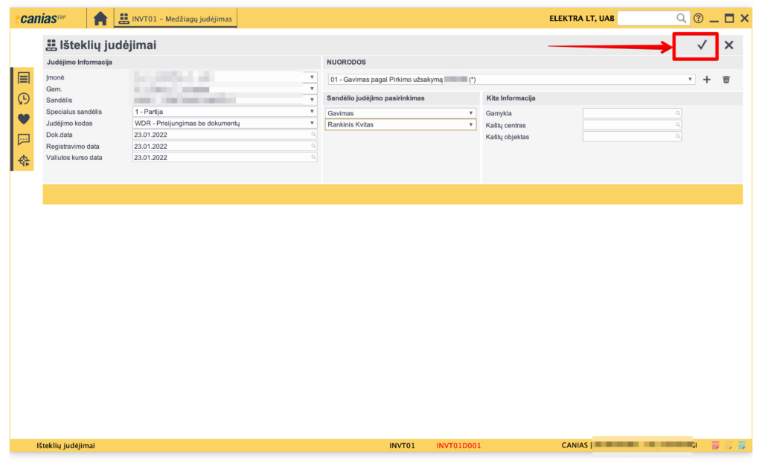This screenshot has height=463, width=762.
Task: Open the messages chat bubble icon
Action: (x=24, y=139)
